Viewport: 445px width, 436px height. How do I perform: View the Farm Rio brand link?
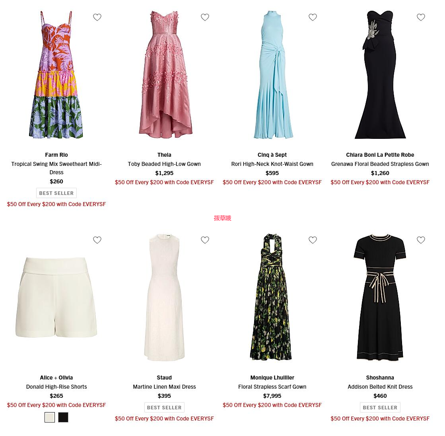click(x=56, y=155)
